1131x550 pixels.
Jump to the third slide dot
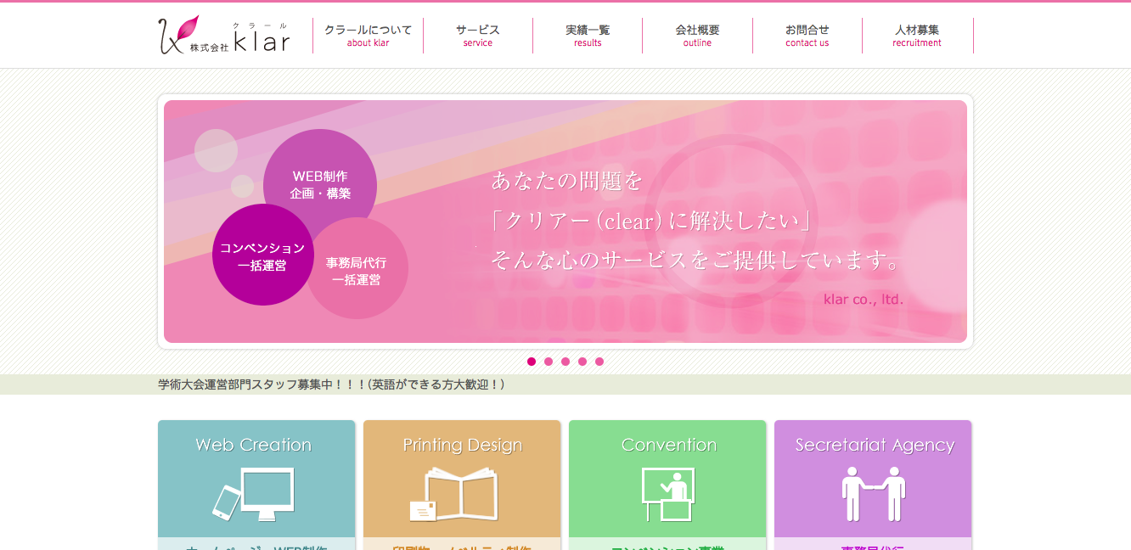(565, 362)
